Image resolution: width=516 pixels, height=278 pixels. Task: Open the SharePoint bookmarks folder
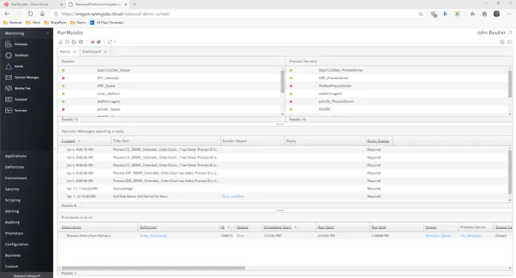55,23
